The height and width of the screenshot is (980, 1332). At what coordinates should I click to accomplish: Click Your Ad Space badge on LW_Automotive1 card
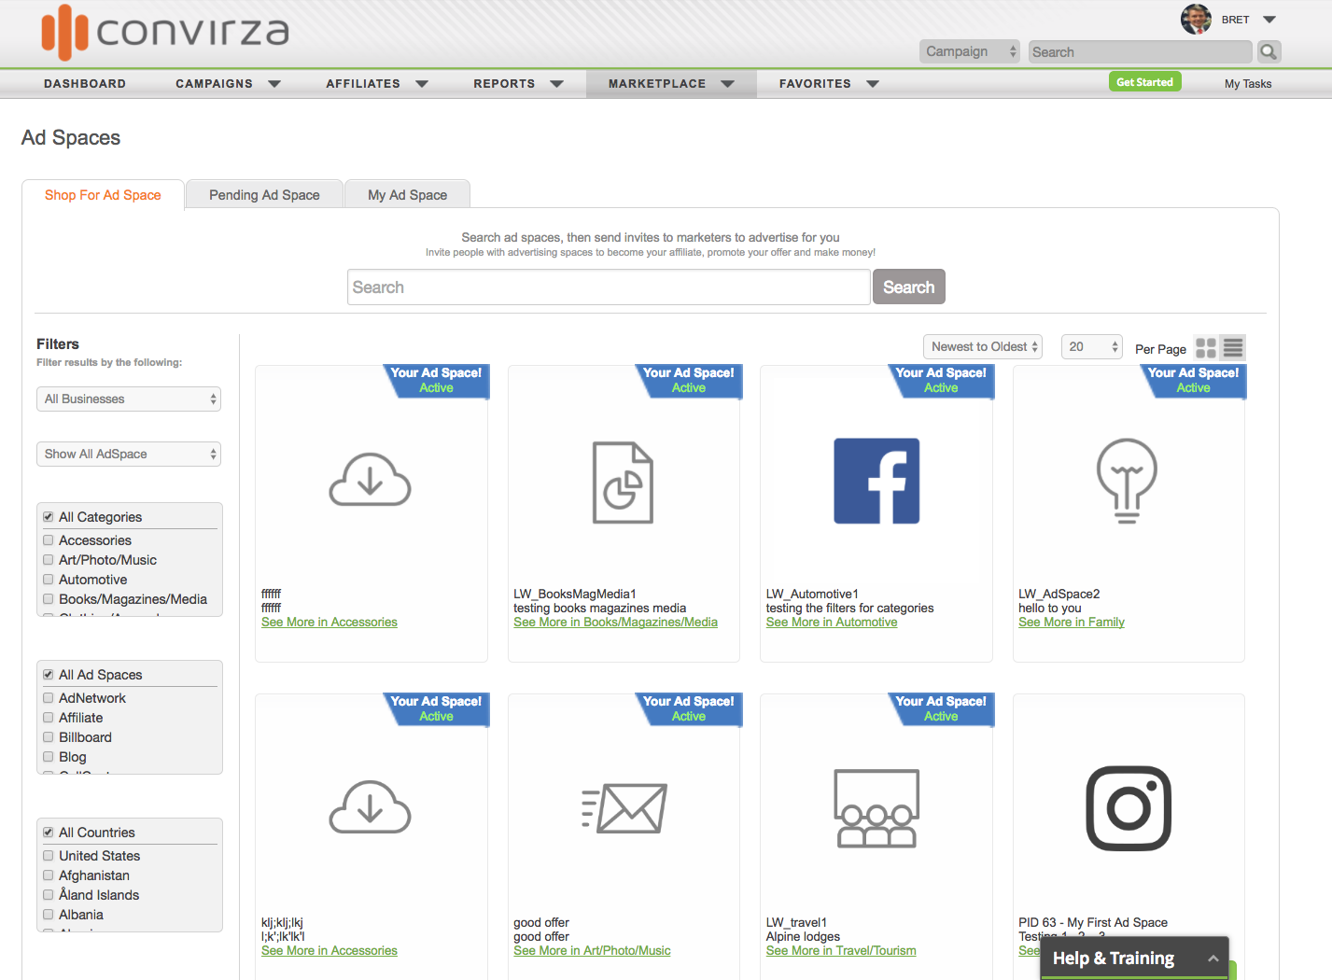(x=941, y=380)
